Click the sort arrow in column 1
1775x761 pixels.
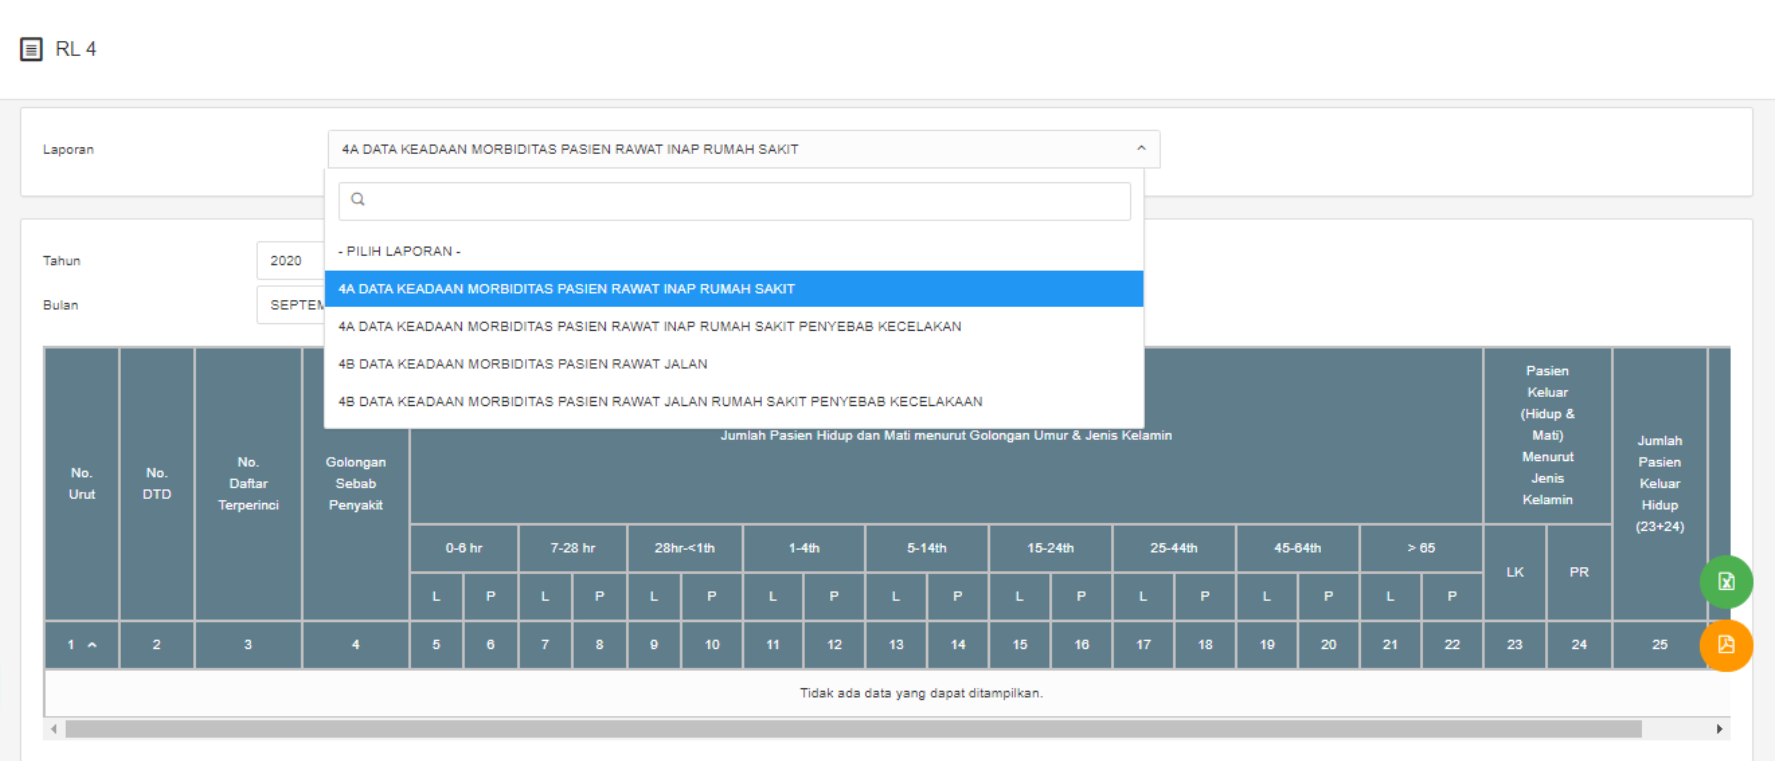click(92, 645)
